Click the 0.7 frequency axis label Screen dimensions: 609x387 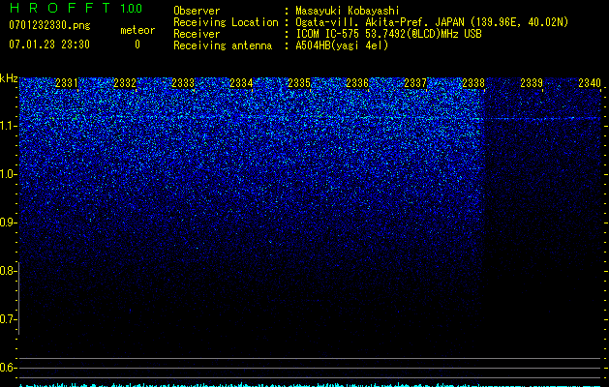[8, 319]
